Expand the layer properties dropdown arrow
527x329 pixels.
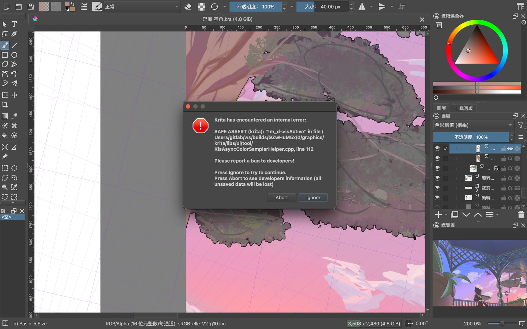[x=497, y=215]
